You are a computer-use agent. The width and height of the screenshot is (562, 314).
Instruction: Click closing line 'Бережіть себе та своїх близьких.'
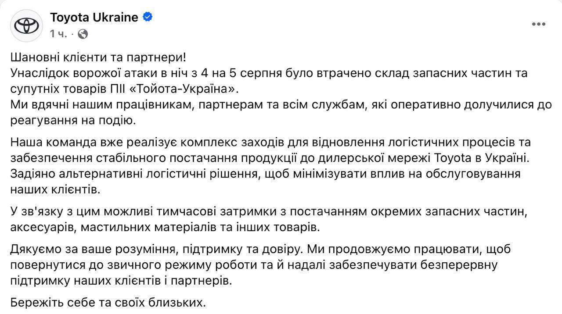108,302
